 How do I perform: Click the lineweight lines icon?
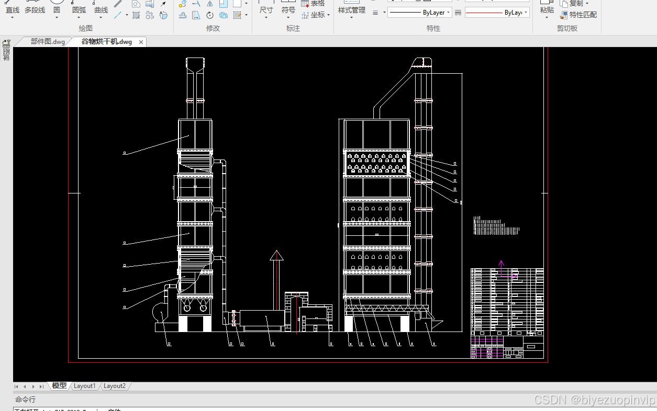375,13
